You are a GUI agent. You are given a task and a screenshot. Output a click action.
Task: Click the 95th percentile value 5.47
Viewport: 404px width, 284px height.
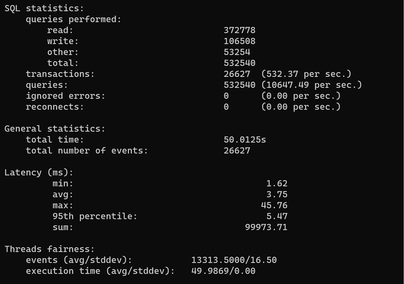[x=277, y=216]
